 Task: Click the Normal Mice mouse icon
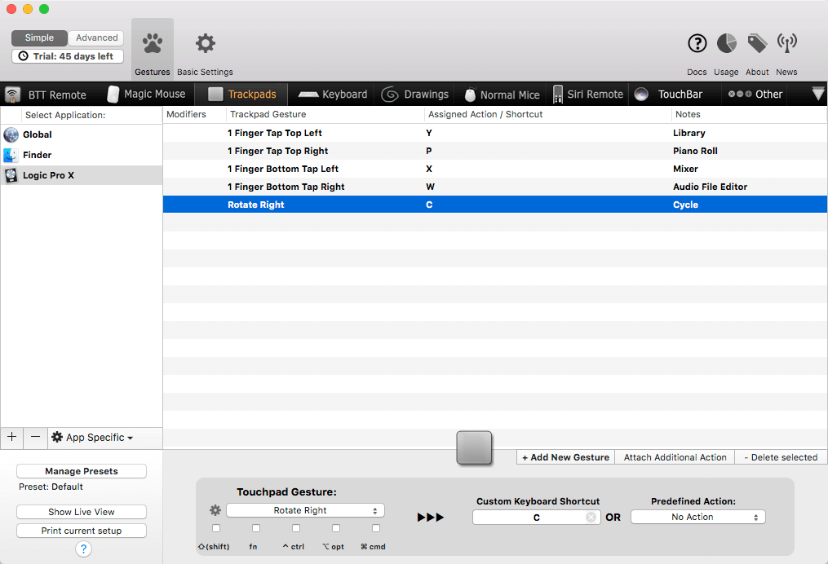tap(470, 95)
